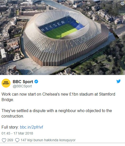
Task: Open the @BBCSport handle
Action: click(22, 86)
